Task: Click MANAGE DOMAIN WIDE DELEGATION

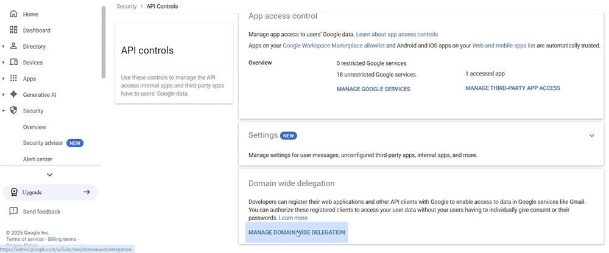Action: tap(297, 232)
